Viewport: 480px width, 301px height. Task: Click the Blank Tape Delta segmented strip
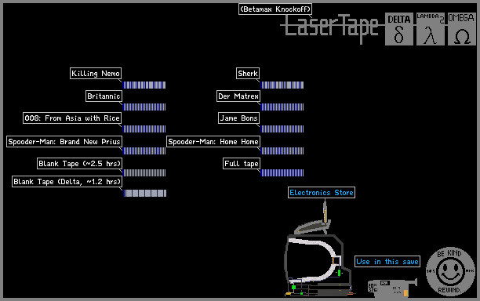pyautogui.click(x=145, y=193)
